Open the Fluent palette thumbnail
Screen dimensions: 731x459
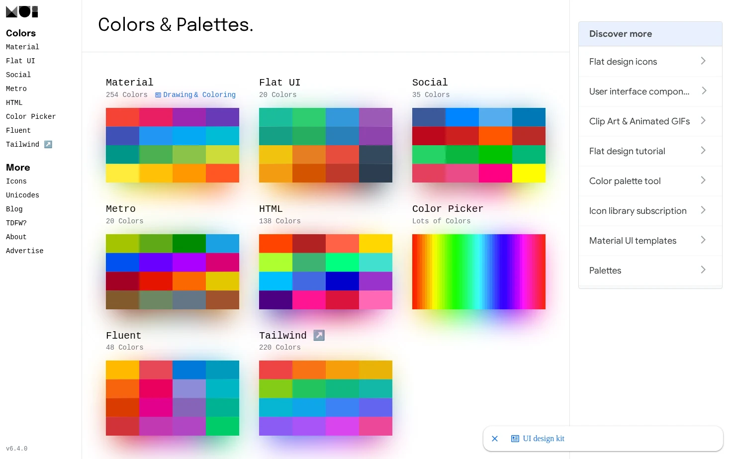[173, 398]
